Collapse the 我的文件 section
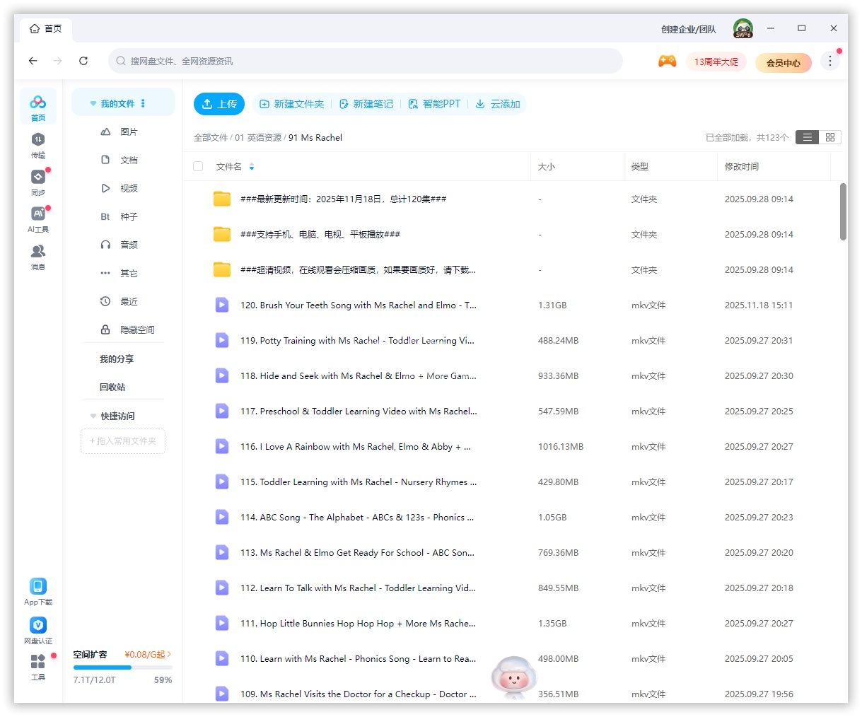862x717 pixels. (x=93, y=103)
